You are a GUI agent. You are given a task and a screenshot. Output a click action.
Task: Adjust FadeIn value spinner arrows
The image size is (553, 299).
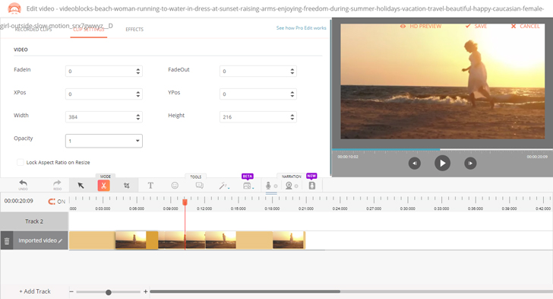(x=138, y=72)
